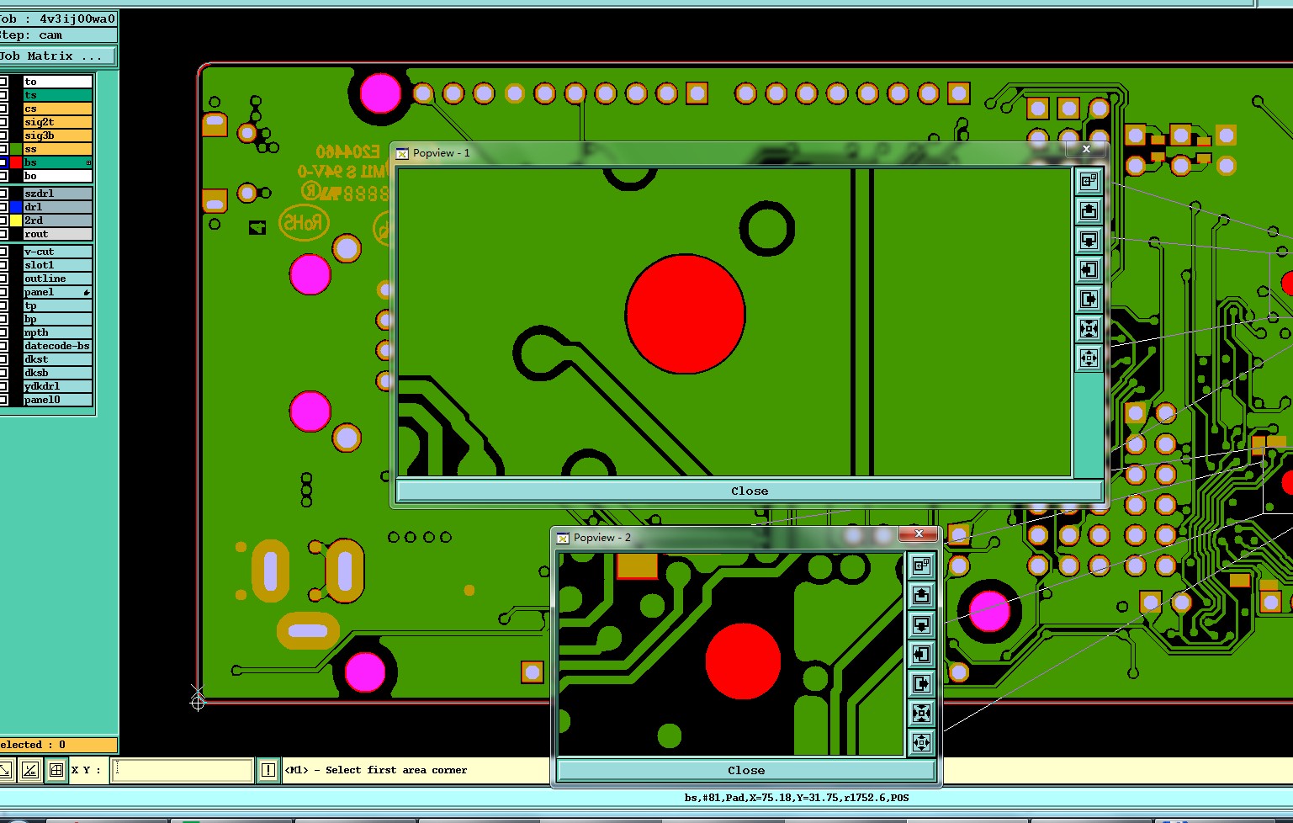
Task: Select the 'slot1' layer row
Action: (57, 265)
